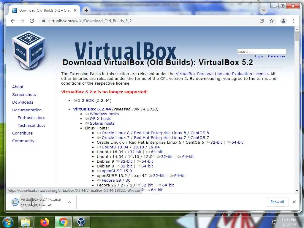Download Oracle Linux 6 32-bit package

coord(214,142)
